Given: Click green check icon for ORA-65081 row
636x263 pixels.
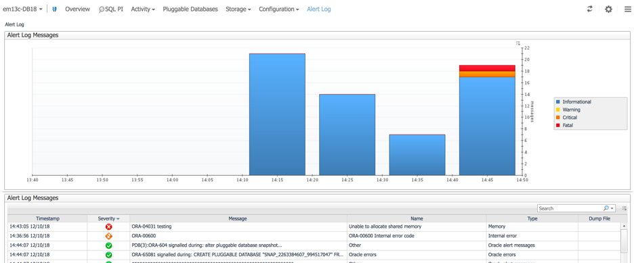Looking at the screenshot, I should (x=108, y=255).
